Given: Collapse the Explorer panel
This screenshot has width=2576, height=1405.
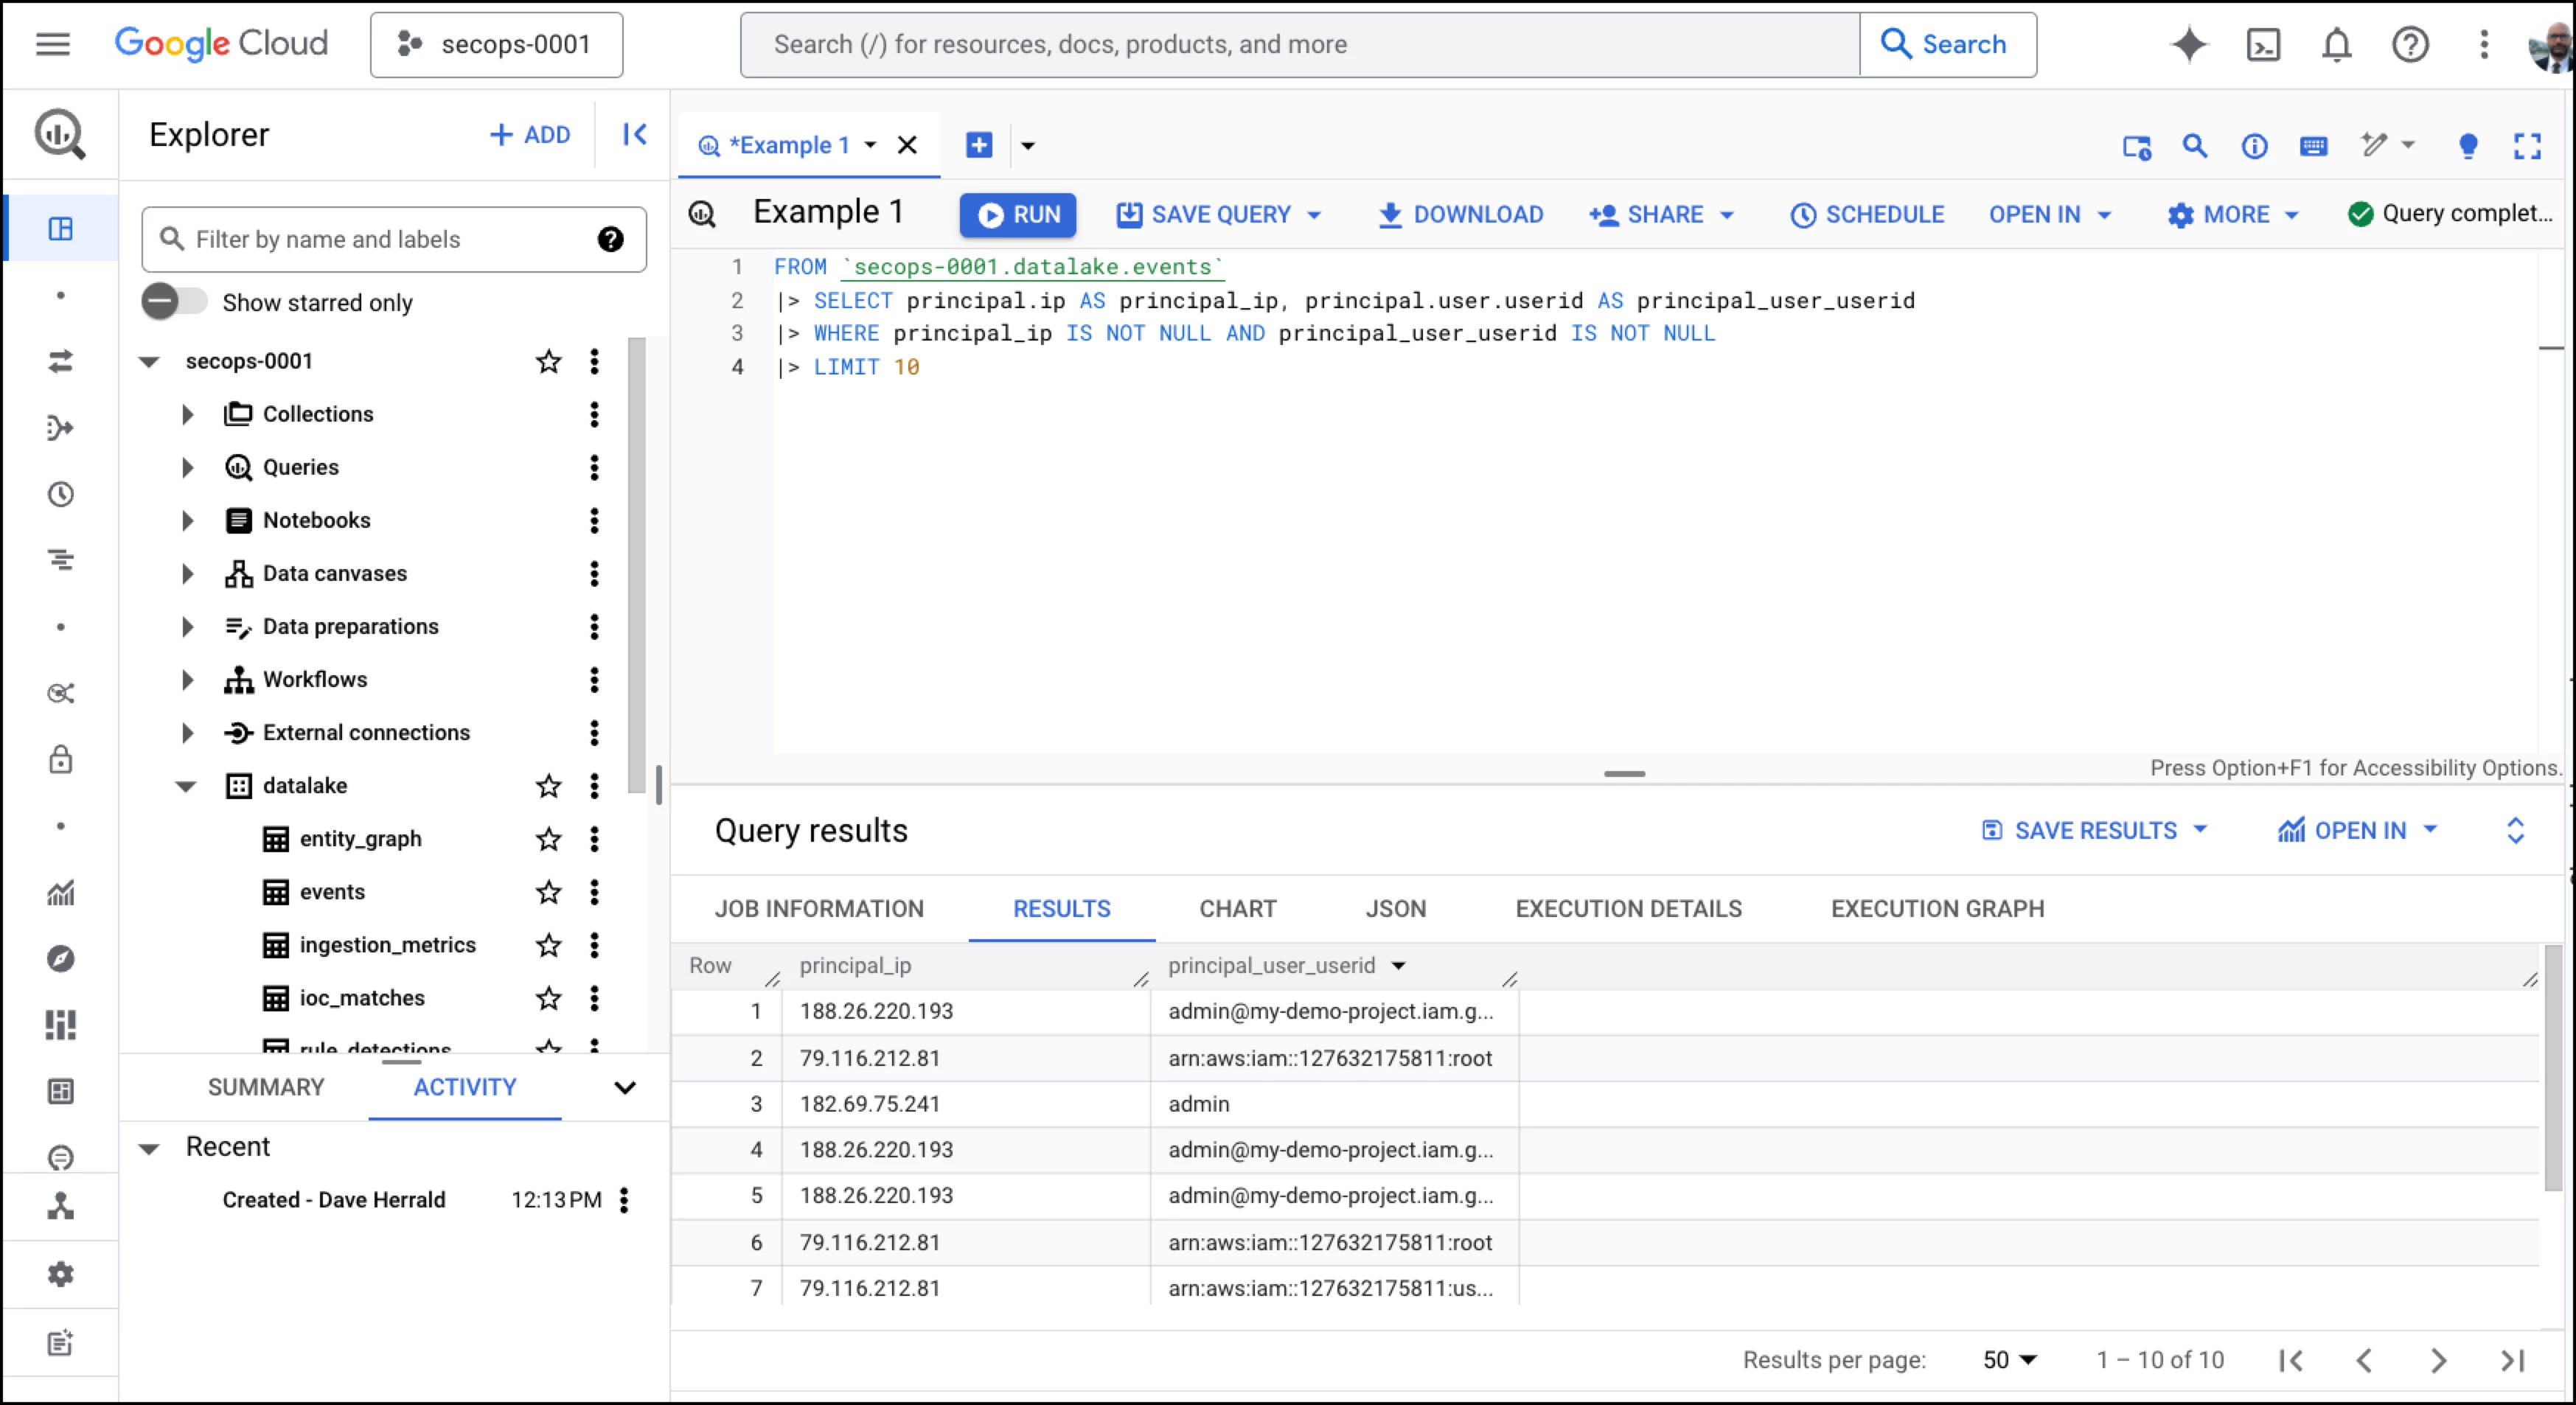Looking at the screenshot, I should 634,134.
